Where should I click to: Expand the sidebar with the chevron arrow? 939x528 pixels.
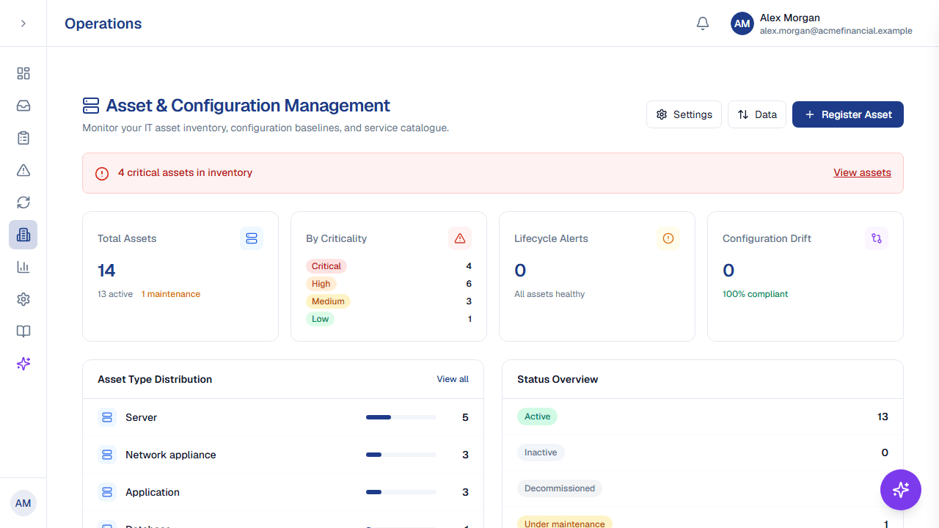point(23,23)
